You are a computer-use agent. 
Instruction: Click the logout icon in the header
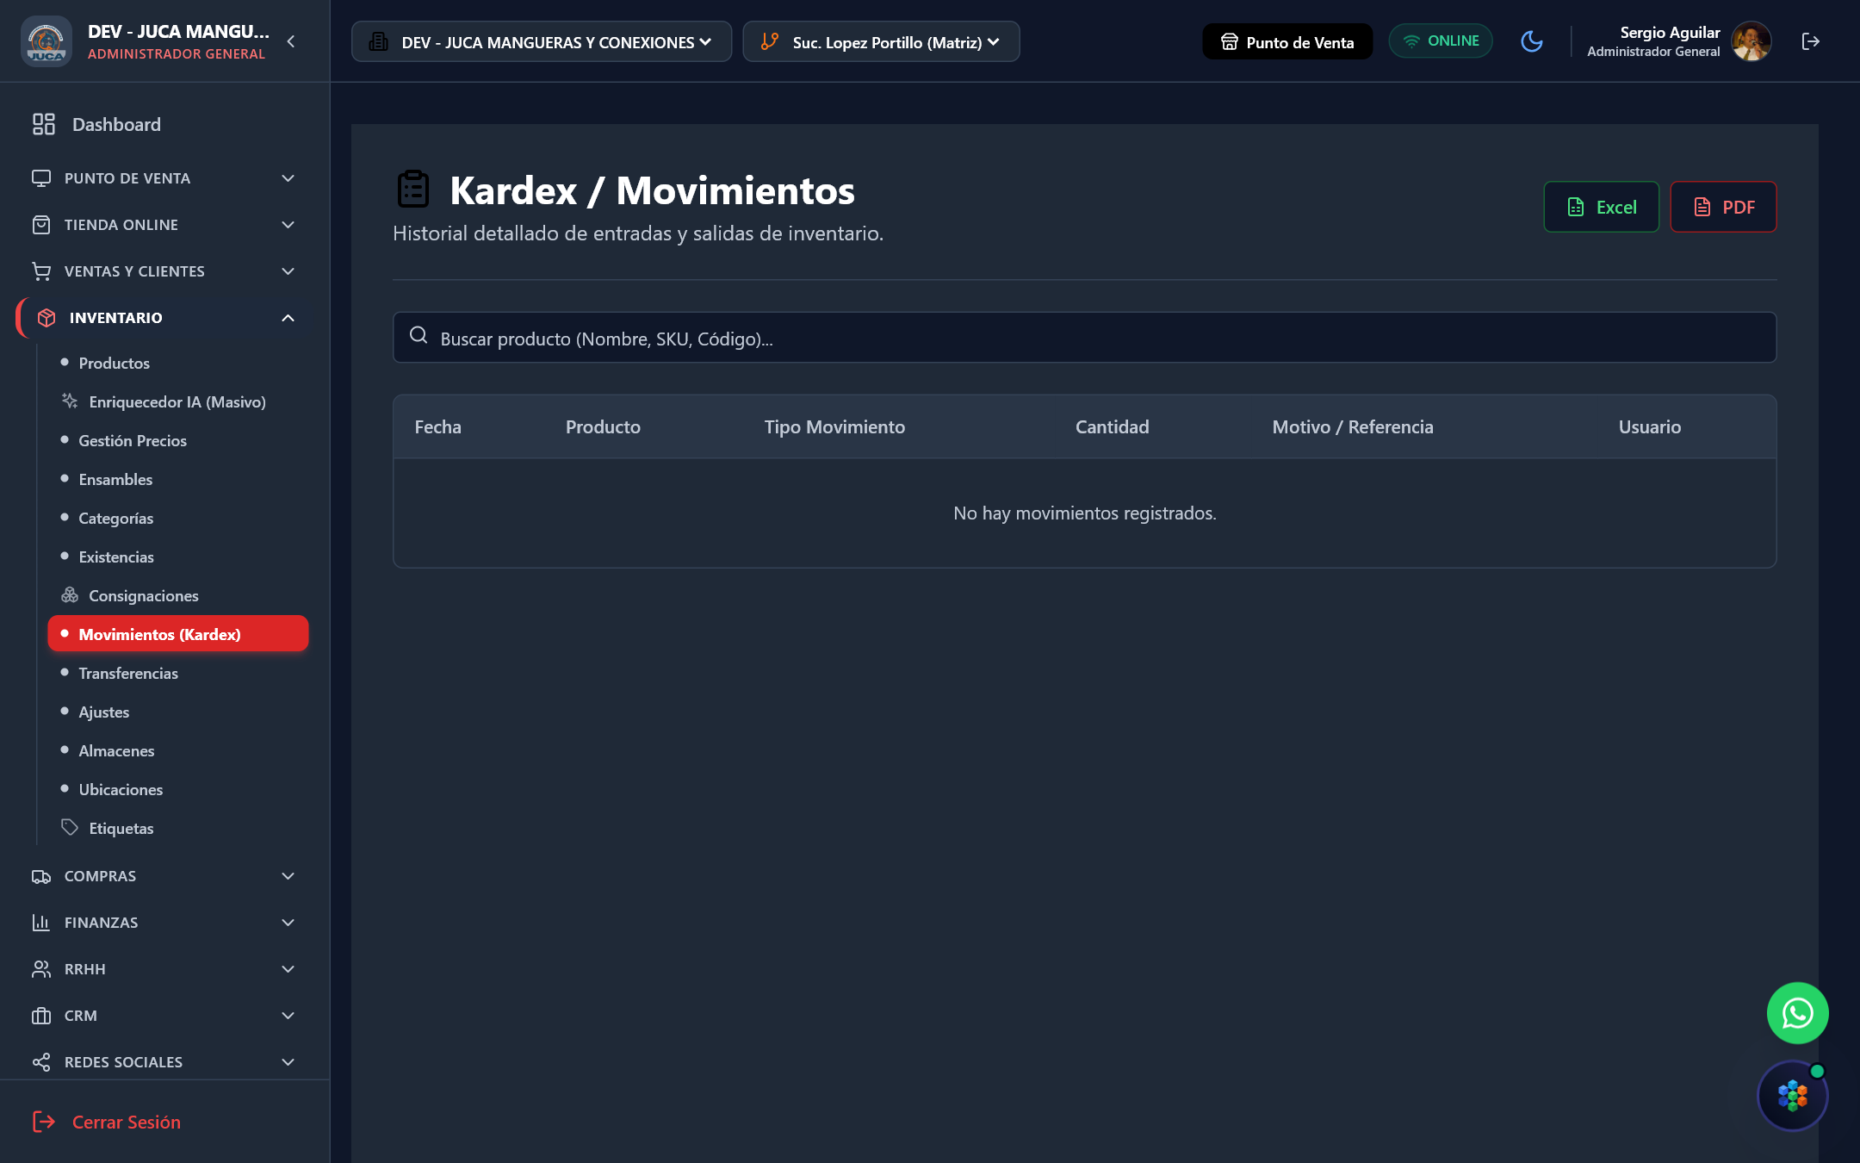[x=1811, y=41]
